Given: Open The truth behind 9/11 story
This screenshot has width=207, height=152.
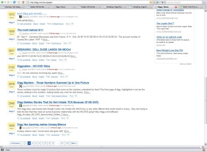Looking at the screenshot, I should (x=30, y=30).
